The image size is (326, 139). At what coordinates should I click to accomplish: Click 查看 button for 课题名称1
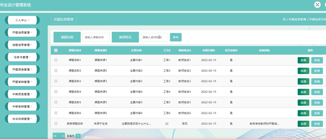pyautogui.click(x=317, y=60)
